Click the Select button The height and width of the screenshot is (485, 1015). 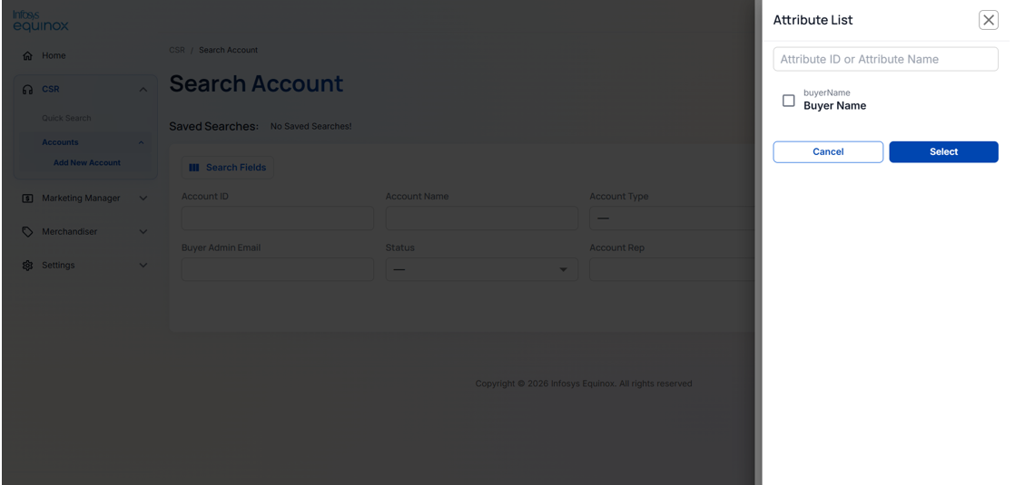pos(944,152)
